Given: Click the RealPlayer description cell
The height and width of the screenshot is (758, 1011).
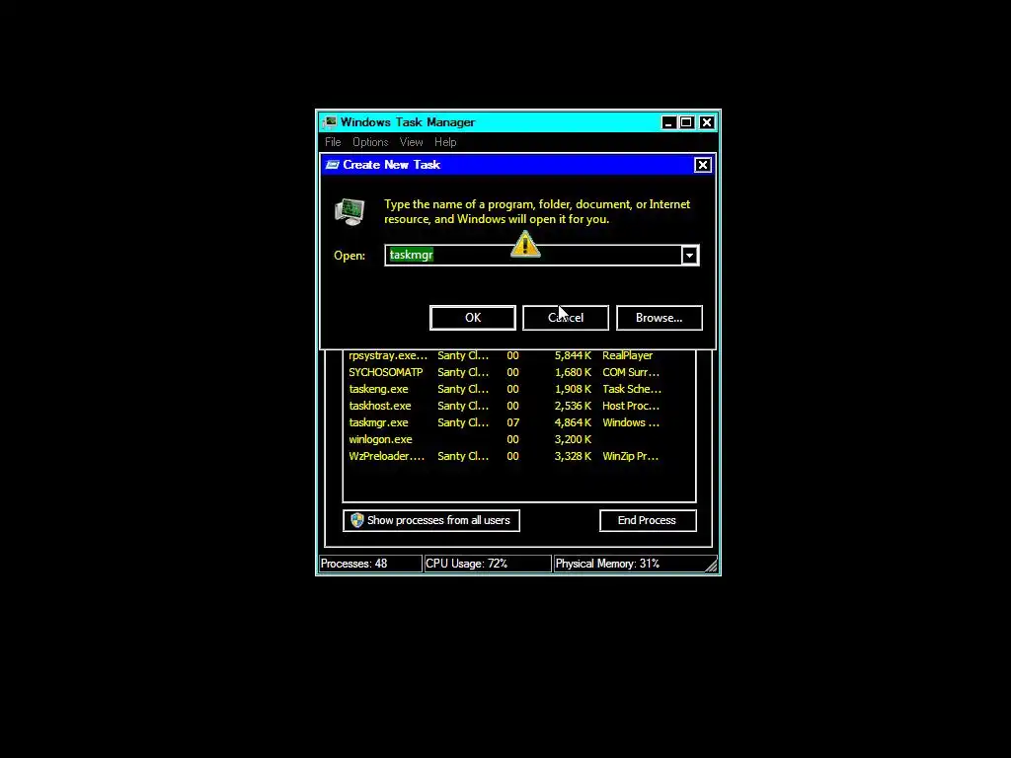Looking at the screenshot, I should 627,355.
